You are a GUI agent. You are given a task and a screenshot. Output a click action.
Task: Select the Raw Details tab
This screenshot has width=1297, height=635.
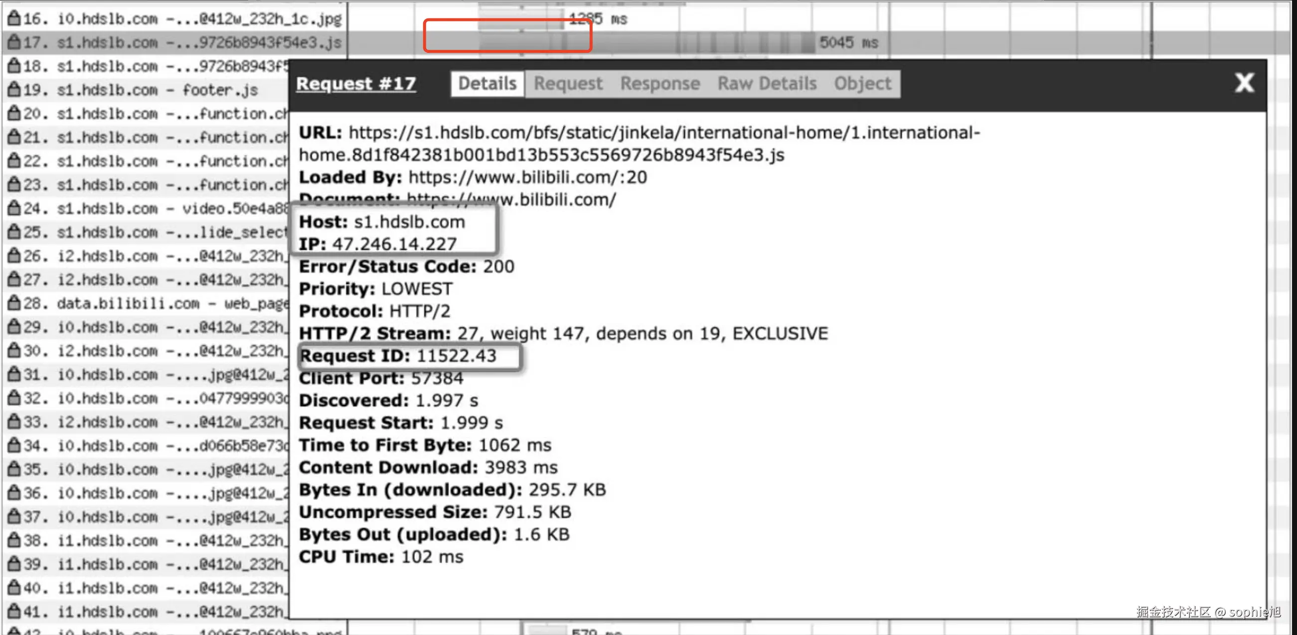click(766, 84)
